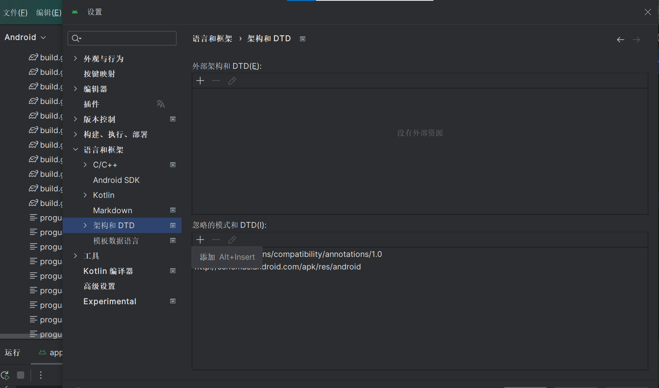
Task: Add an ignored schema with the plus icon
Action: [200, 240]
